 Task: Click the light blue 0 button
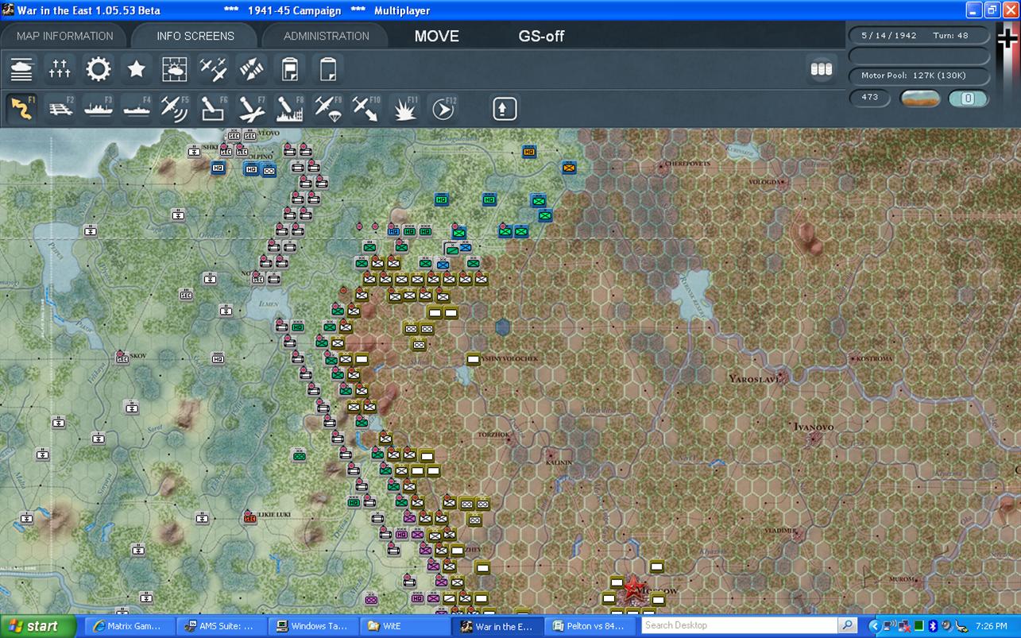[969, 99]
